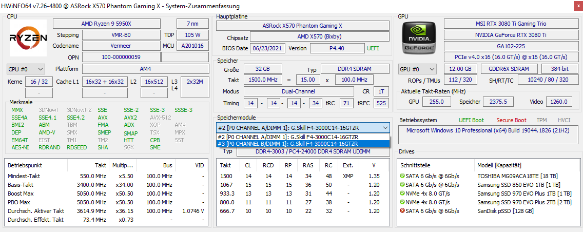Click the red error icon for SanDisk pSSD

(402, 211)
